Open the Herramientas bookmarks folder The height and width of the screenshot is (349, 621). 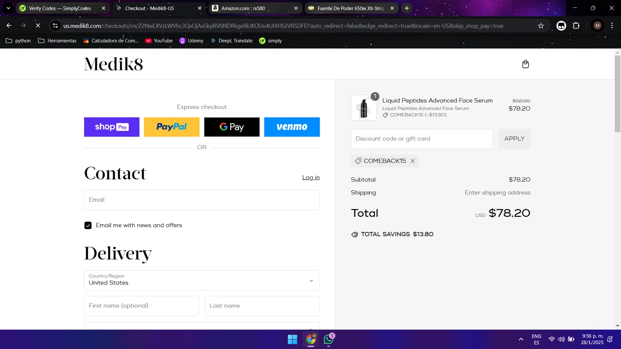57,41
